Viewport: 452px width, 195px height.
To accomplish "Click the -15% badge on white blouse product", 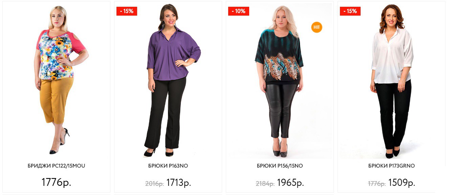I will [x=350, y=11].
